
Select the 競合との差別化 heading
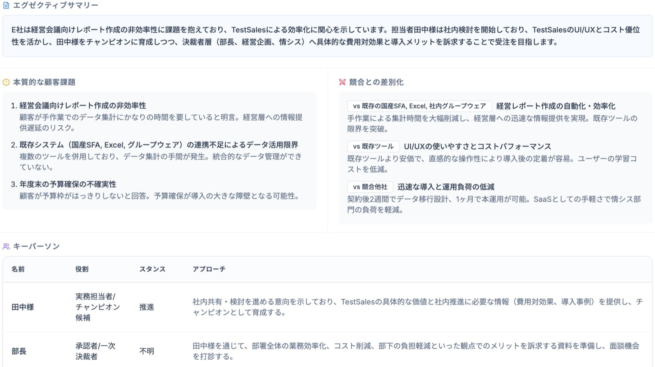click(x=376, y=82)
